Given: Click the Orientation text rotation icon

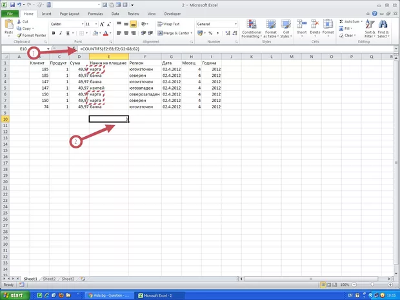Looking at the screenshot, I should pyautogui.click(x=144, y=24).
